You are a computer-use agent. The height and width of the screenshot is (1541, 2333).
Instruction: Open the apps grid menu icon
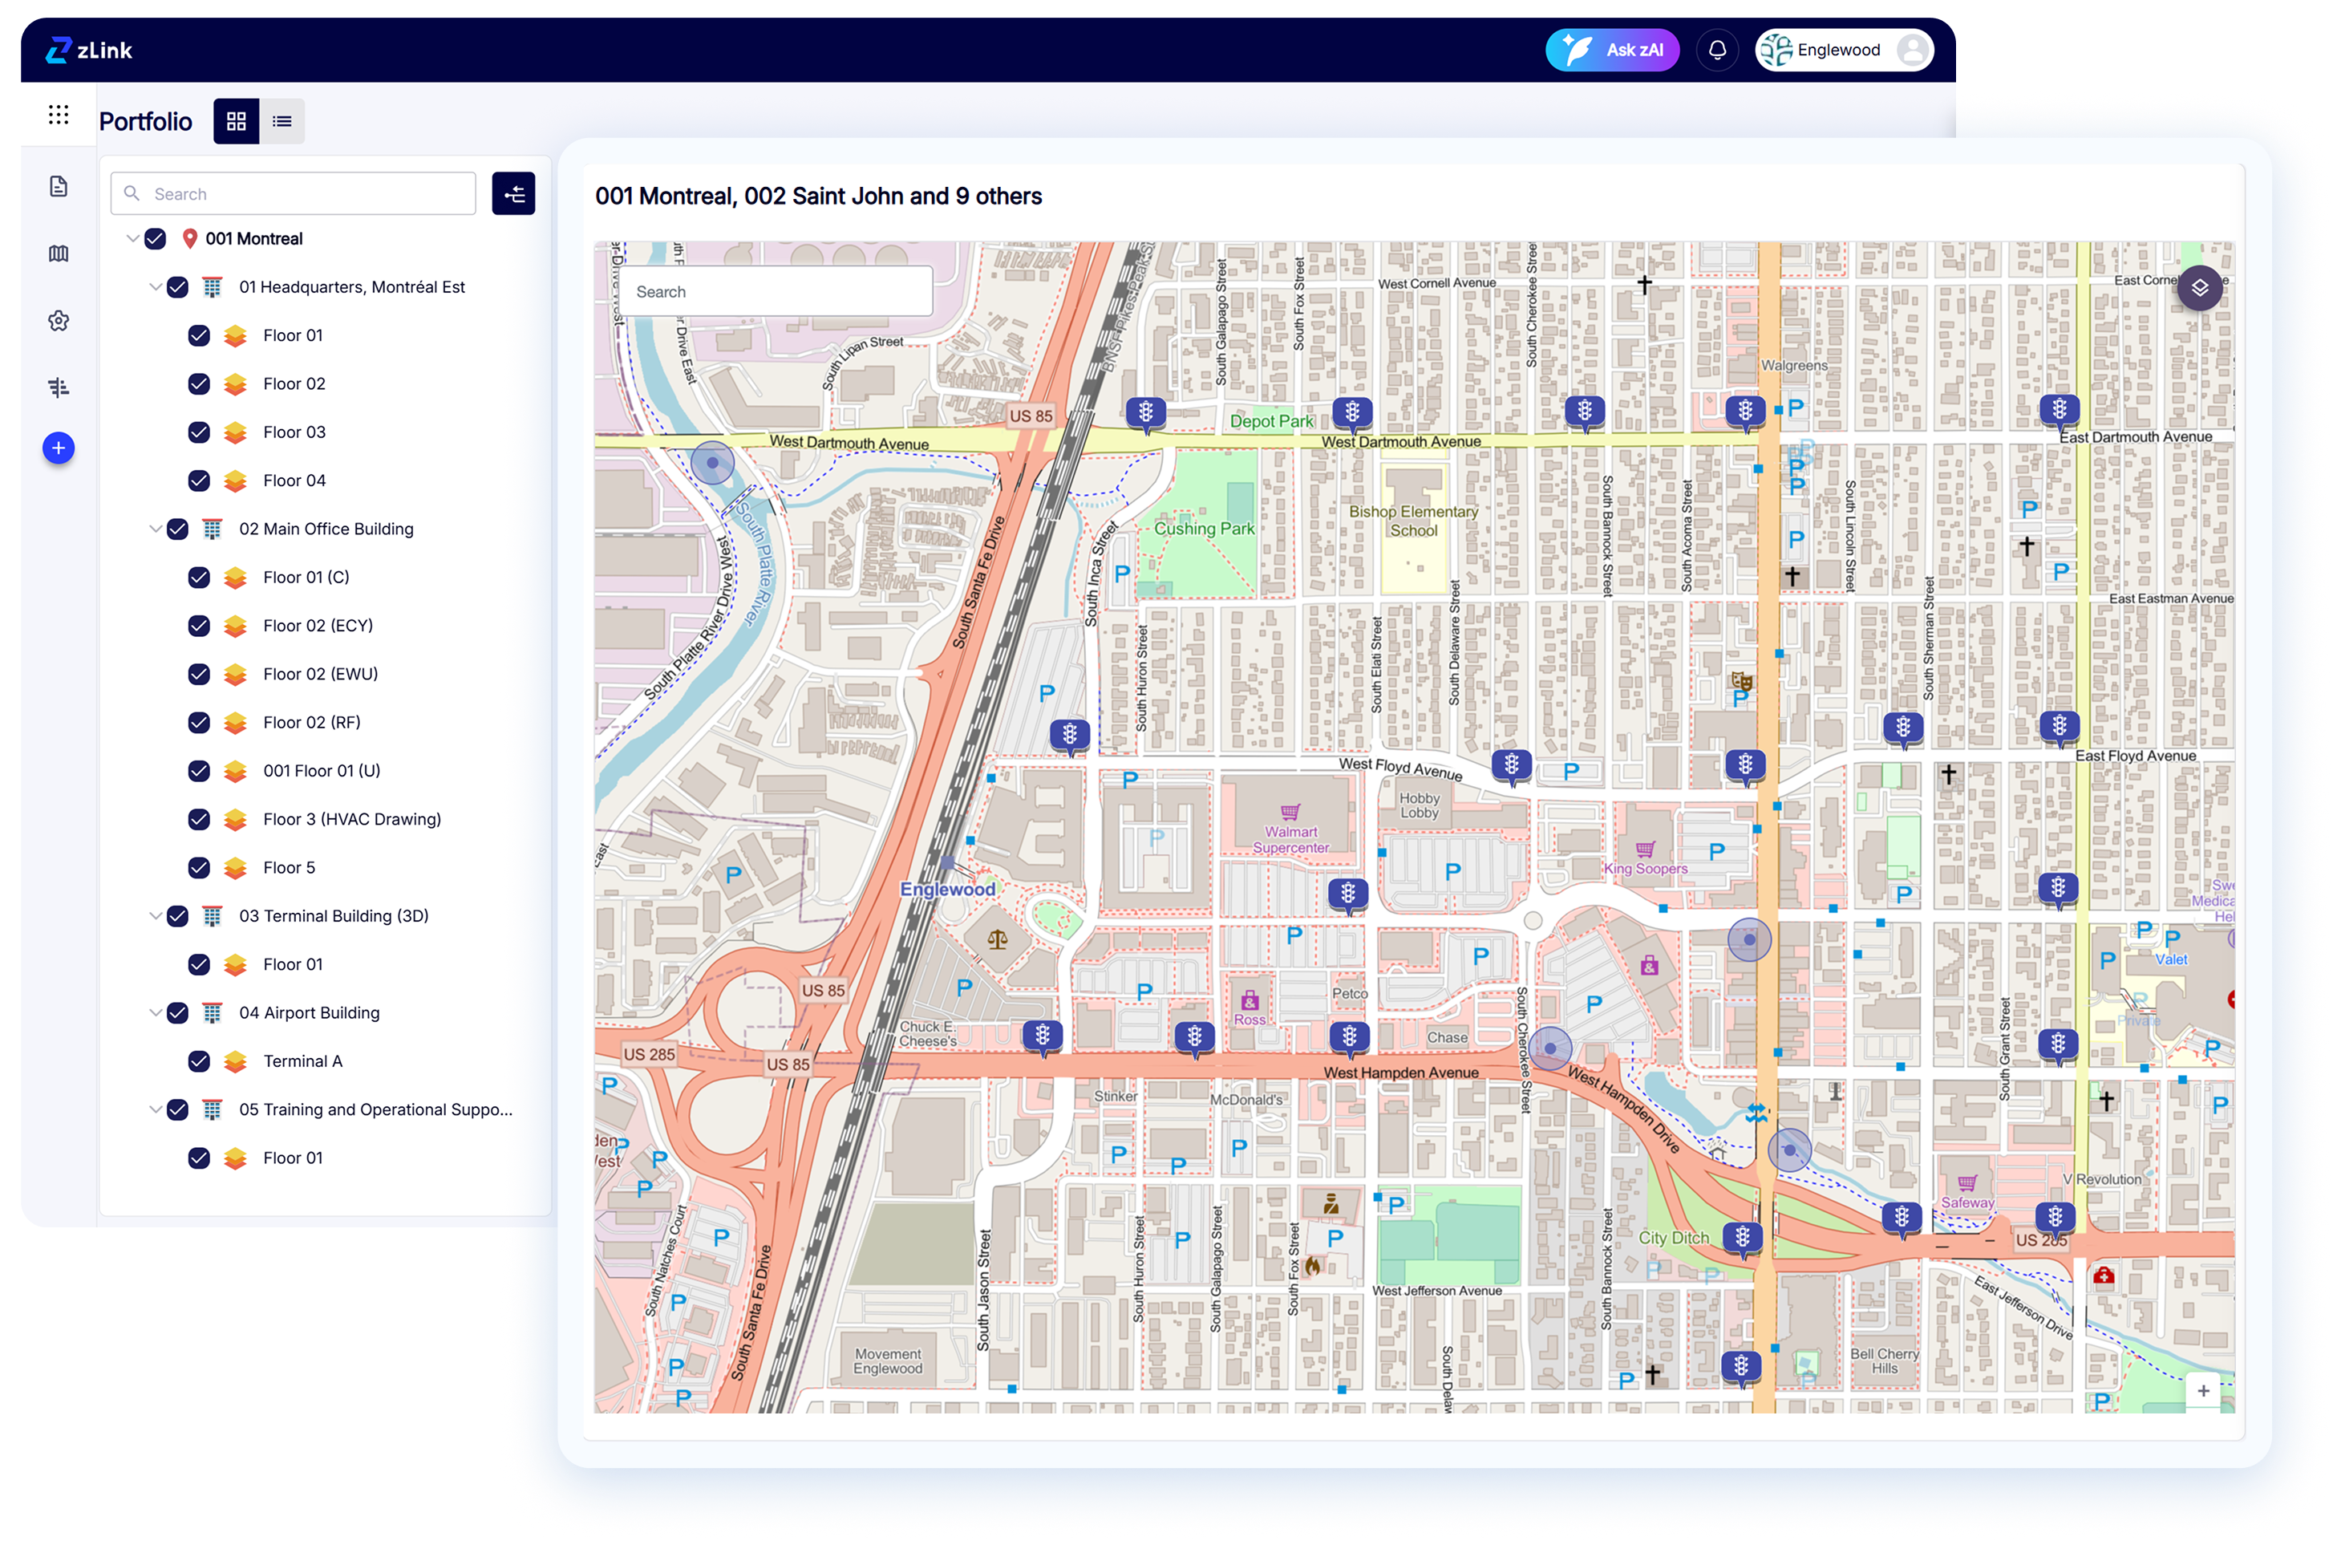(x=58, y=115)
